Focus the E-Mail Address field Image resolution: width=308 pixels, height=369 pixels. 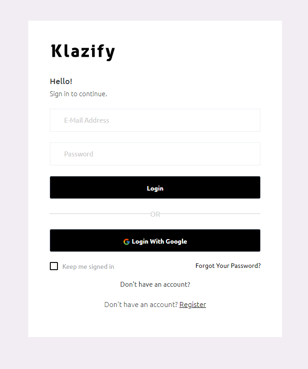click(155, 120)
